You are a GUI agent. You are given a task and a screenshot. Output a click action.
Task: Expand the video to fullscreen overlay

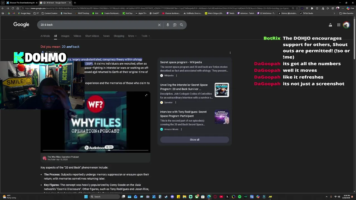tap(146, 95)
